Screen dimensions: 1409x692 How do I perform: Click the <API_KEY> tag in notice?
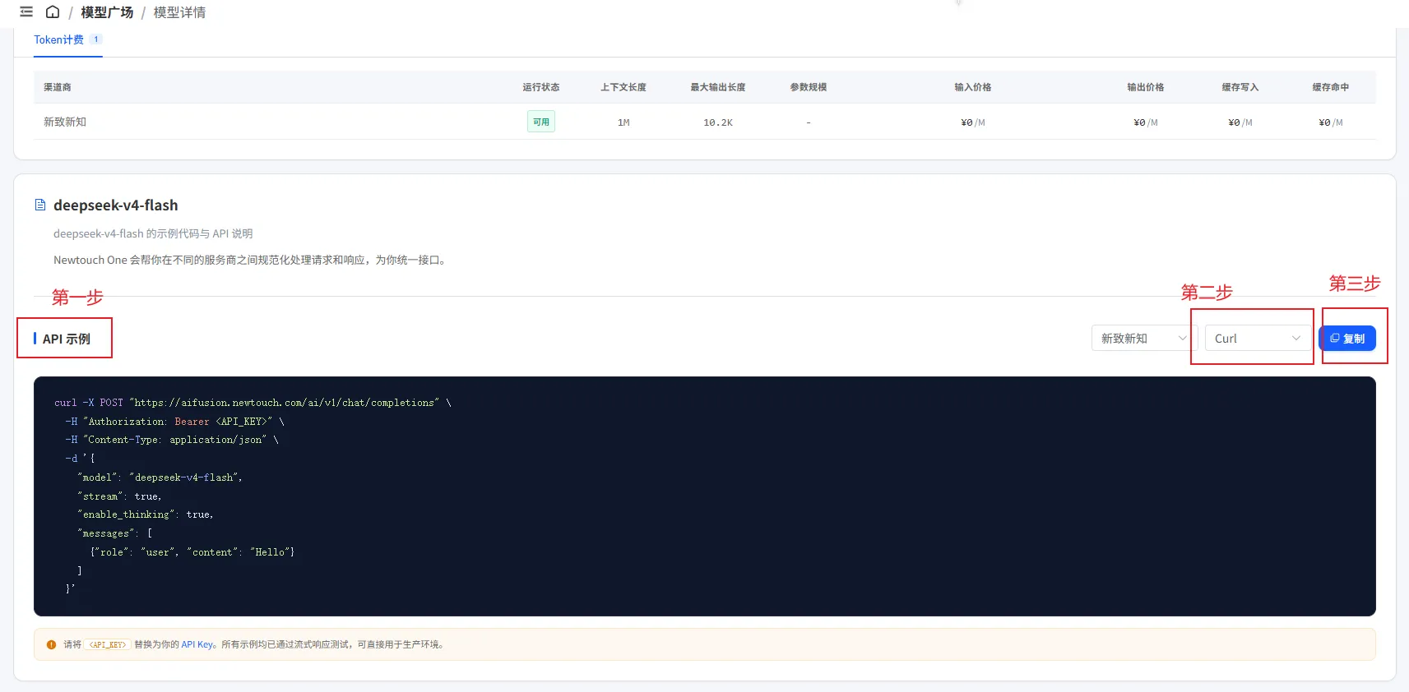[x=108, y=645]
